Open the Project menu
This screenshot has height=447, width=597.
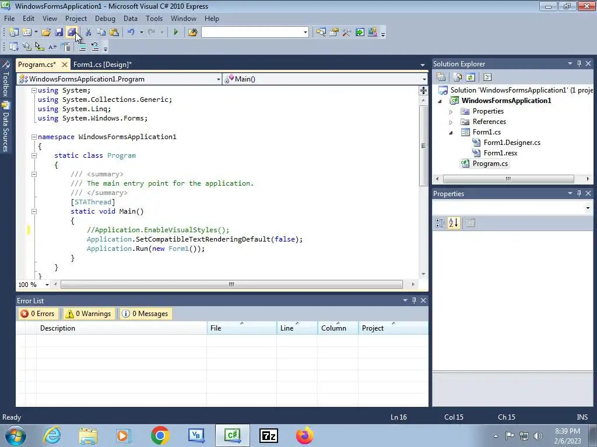tap(76, 18)
